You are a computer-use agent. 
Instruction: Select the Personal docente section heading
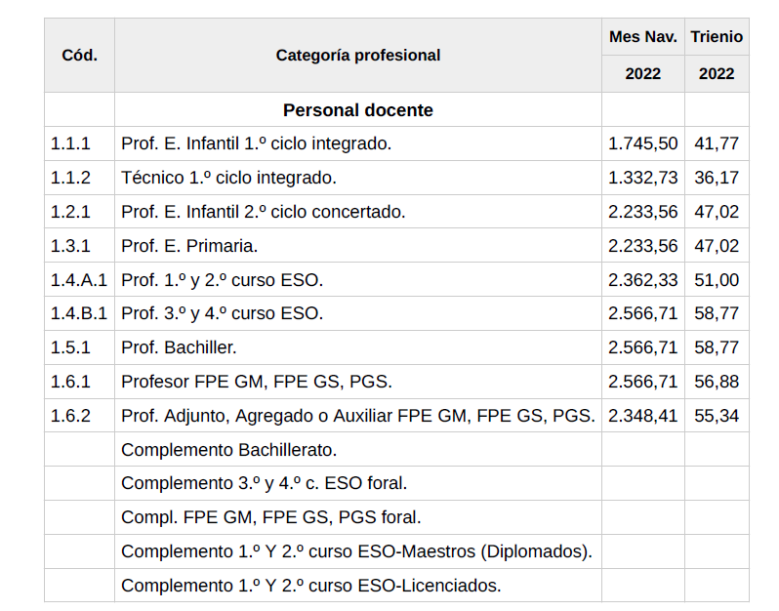click(357, 110)
